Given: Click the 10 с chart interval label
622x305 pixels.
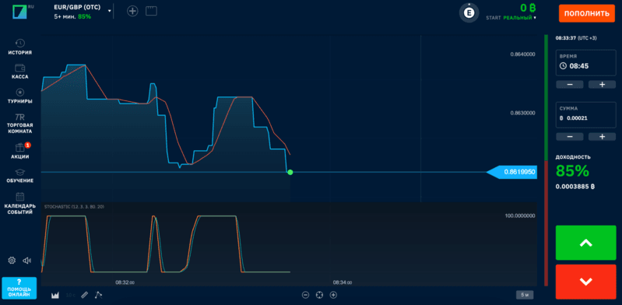Looking at the screenshot, I should pos(71,295).
